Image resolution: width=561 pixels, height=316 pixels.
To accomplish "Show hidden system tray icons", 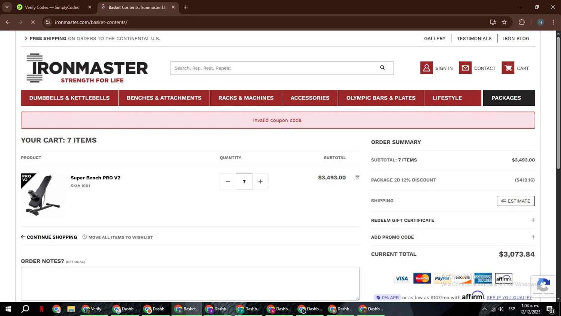I will click(484, 309).
